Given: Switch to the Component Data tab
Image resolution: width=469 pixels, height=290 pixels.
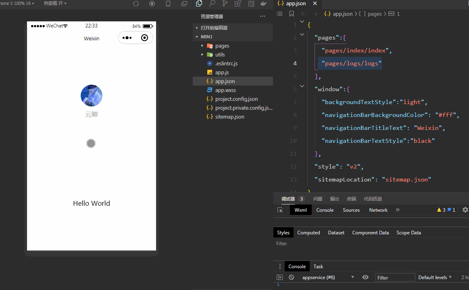Looking at the screenshot, I should pos(370,233).
